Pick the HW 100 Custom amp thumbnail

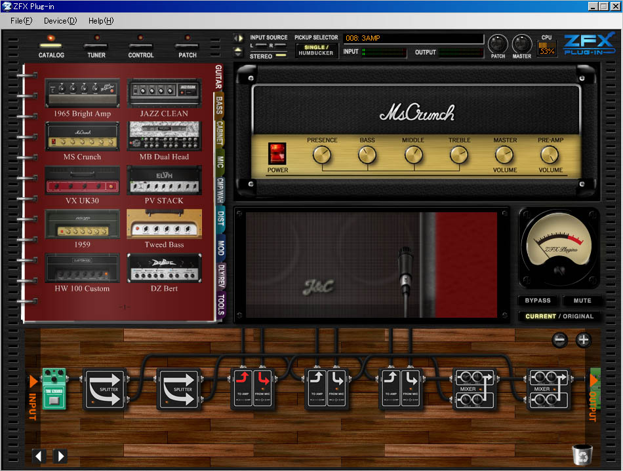point(82,268)
